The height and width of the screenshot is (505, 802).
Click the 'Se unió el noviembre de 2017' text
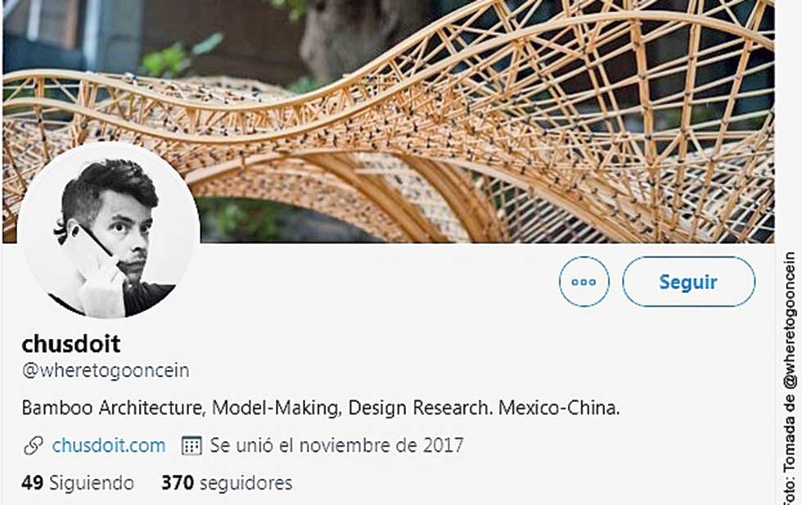tap(336, 445)
